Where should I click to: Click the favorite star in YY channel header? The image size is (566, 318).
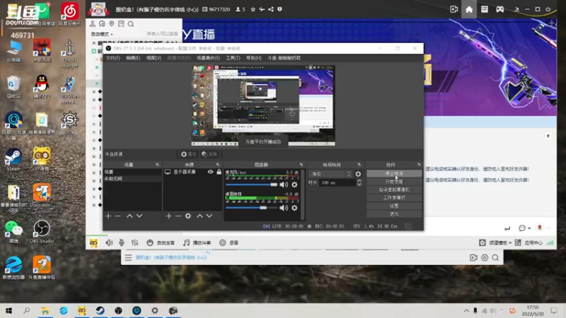coord(253,9)
